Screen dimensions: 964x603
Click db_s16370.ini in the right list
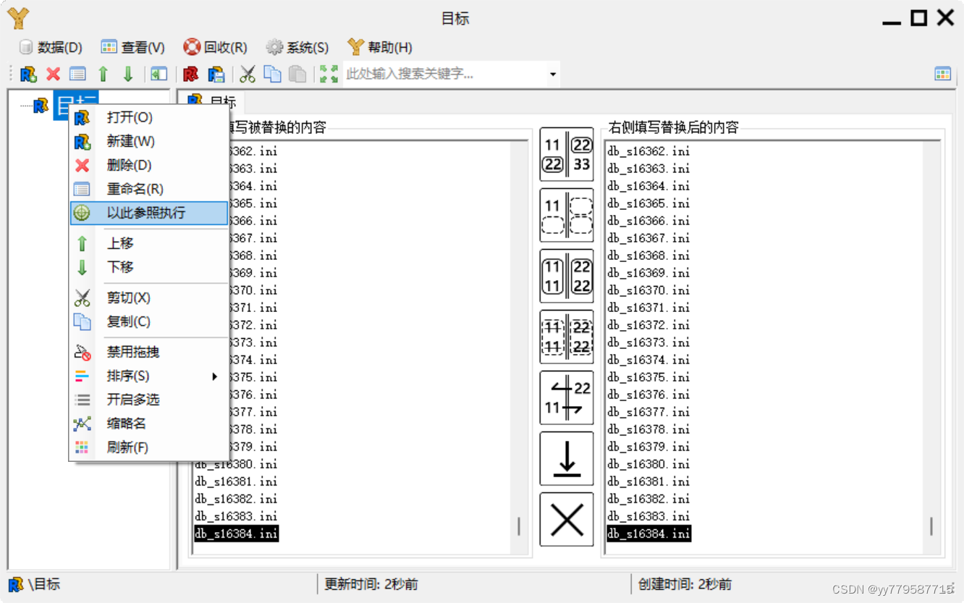point(649,290)
